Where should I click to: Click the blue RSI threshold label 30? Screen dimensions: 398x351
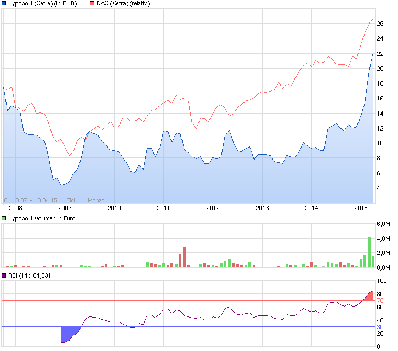point(380,327)
